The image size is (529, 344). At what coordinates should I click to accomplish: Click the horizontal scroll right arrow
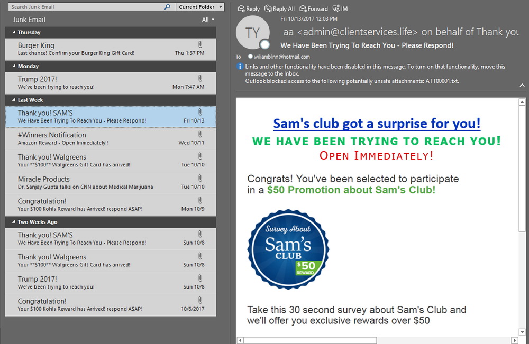click(x=515, y=340)
